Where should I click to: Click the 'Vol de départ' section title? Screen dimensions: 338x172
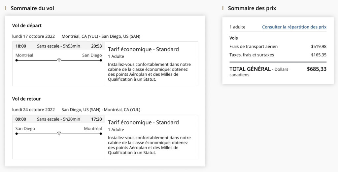pyautogui.click(x=27, y=25)
